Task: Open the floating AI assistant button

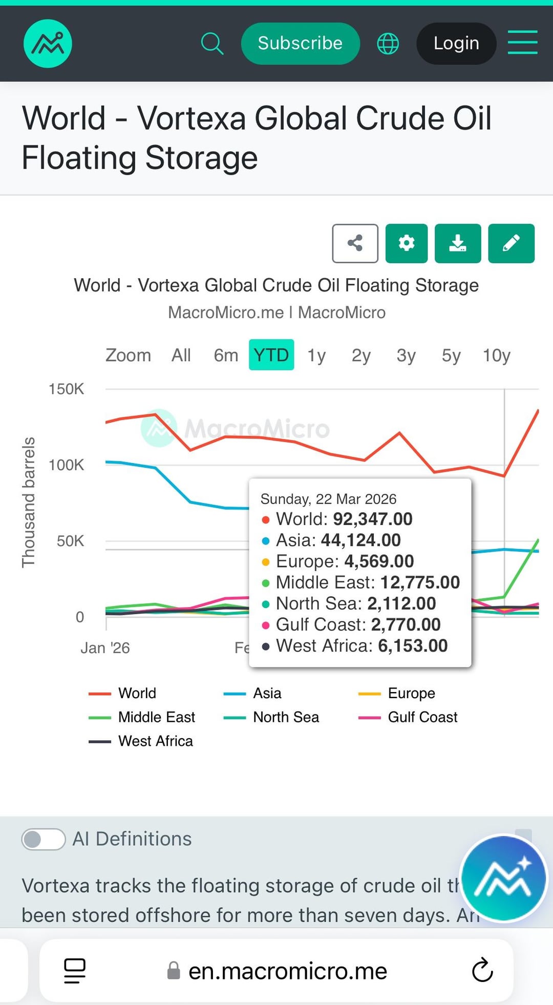Action: 504,878
